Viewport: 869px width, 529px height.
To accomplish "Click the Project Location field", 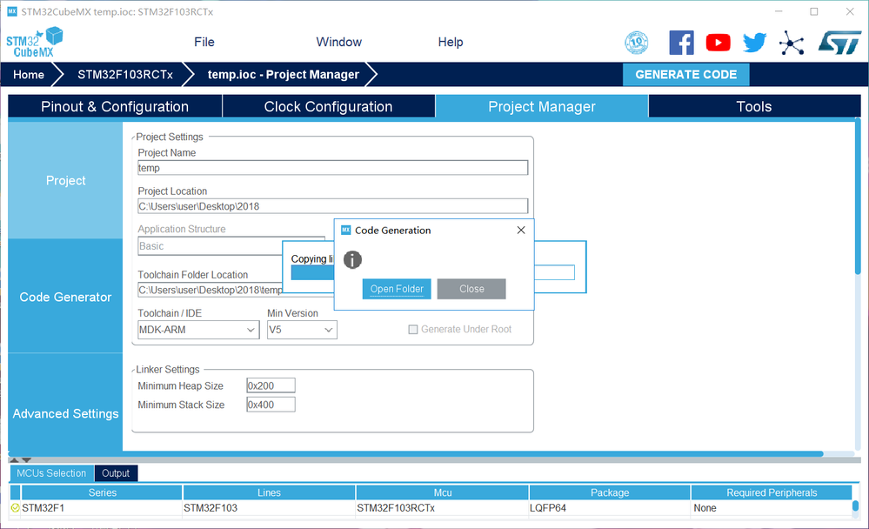I will point(332,206).
